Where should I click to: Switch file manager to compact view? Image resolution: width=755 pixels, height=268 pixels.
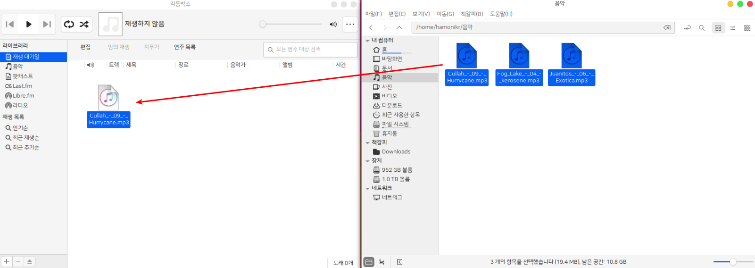[x=747, y=28]
